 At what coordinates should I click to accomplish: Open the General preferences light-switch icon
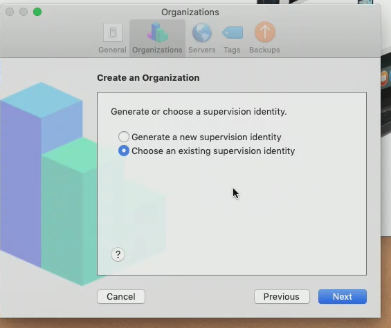(x=113, y=32)
